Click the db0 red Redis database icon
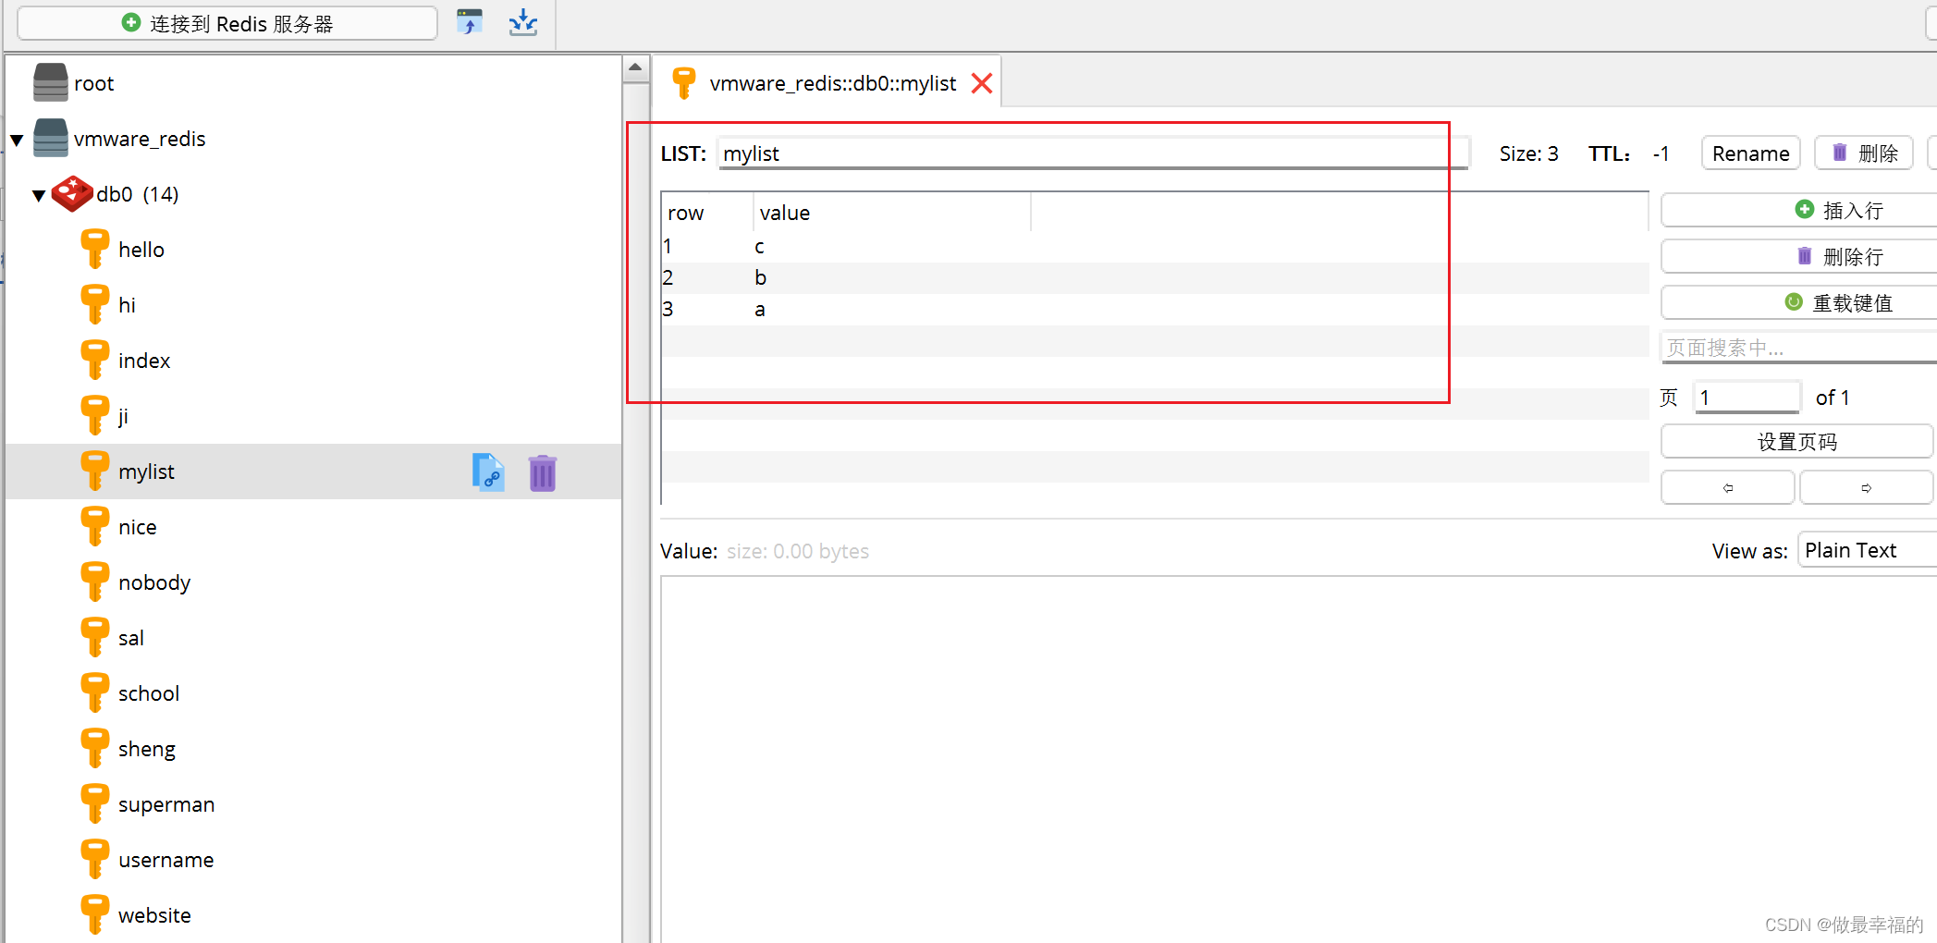 pyautogui.click(x=72, y=194)
